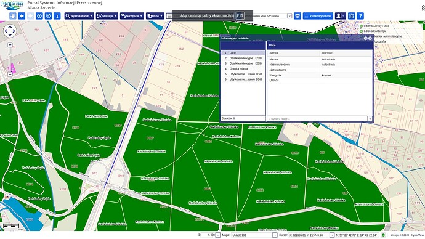Toggle the Ewidencja layer
The height and width of the screenshot is (239, 425).
(x=362, y=31)
